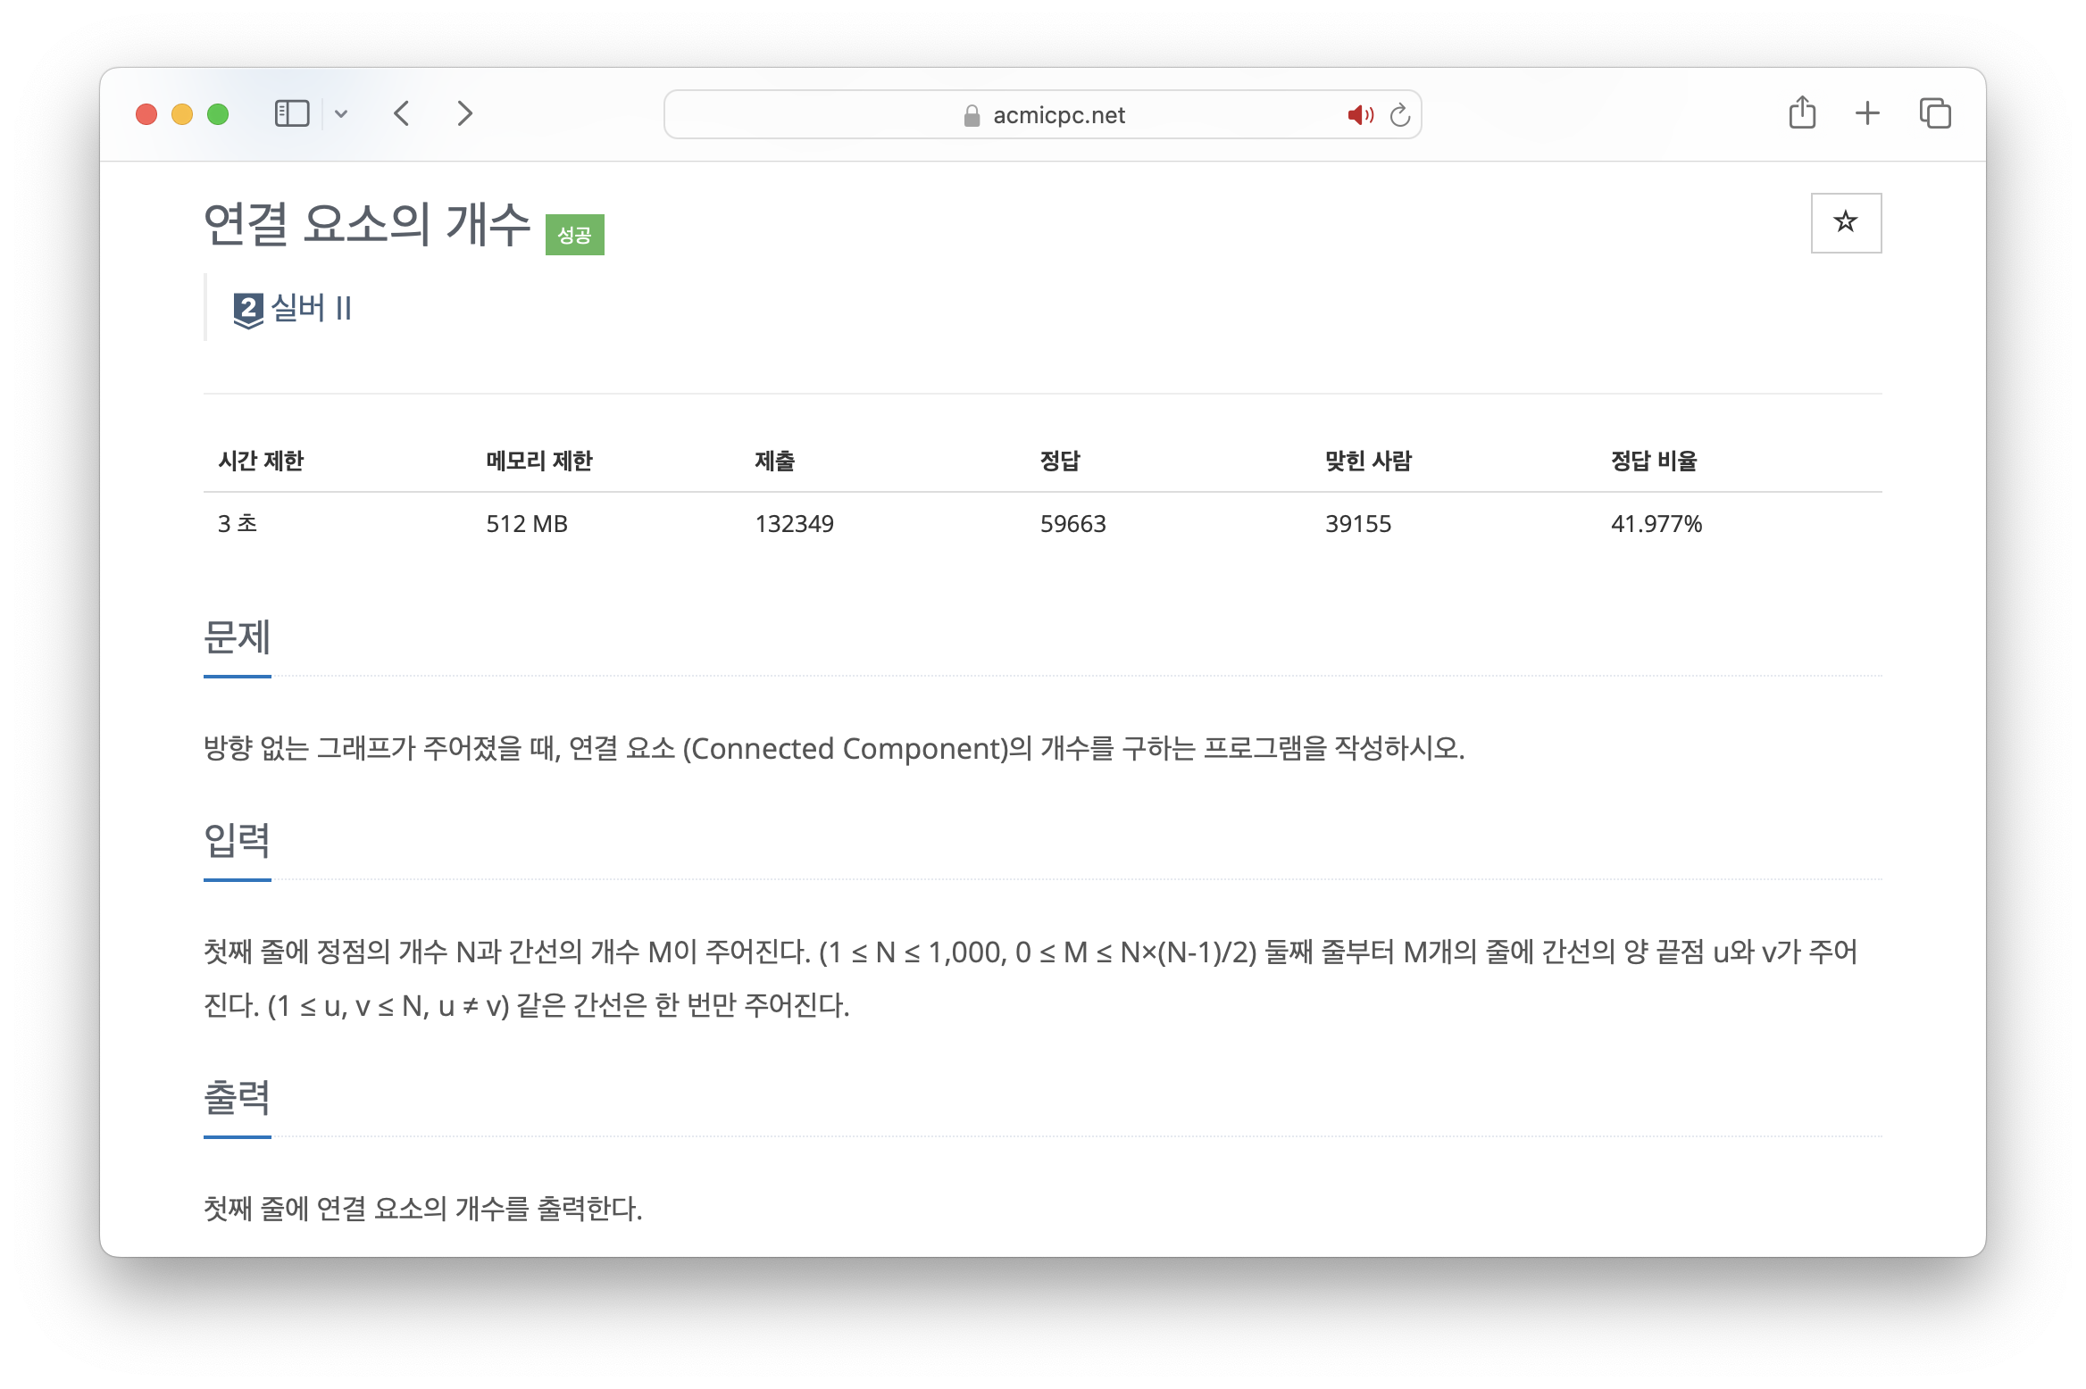Open the 실버 II tier link
The image size is (2086, 1389).
coord(312,308)
